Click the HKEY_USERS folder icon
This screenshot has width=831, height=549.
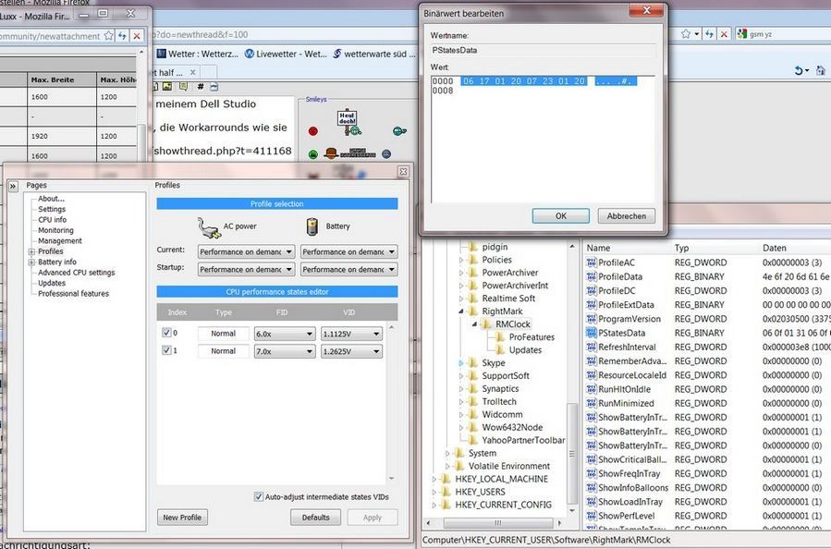(x=446, y=492)
